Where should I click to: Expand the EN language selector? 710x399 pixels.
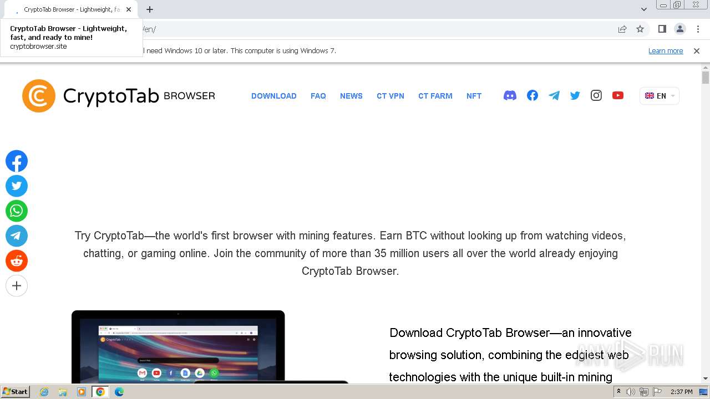(660, 96)
